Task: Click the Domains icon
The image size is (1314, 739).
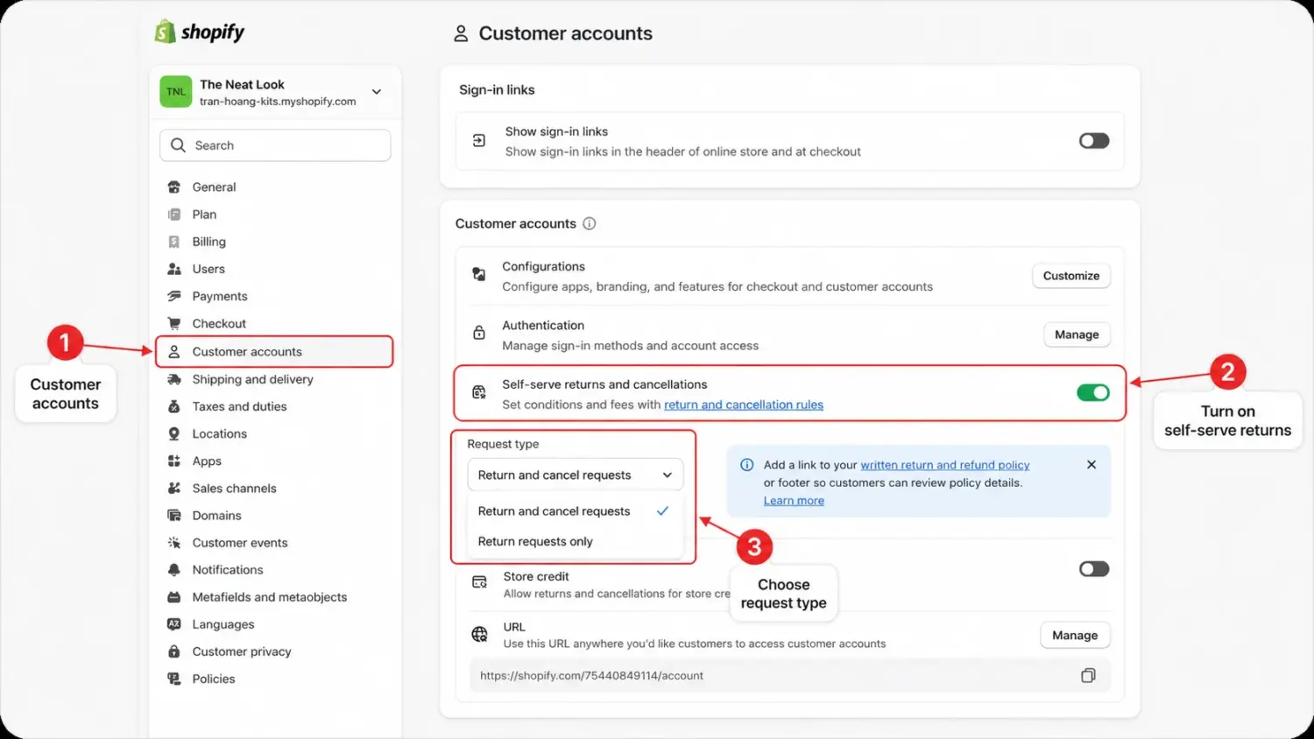Action: click(x=174, y=515)
